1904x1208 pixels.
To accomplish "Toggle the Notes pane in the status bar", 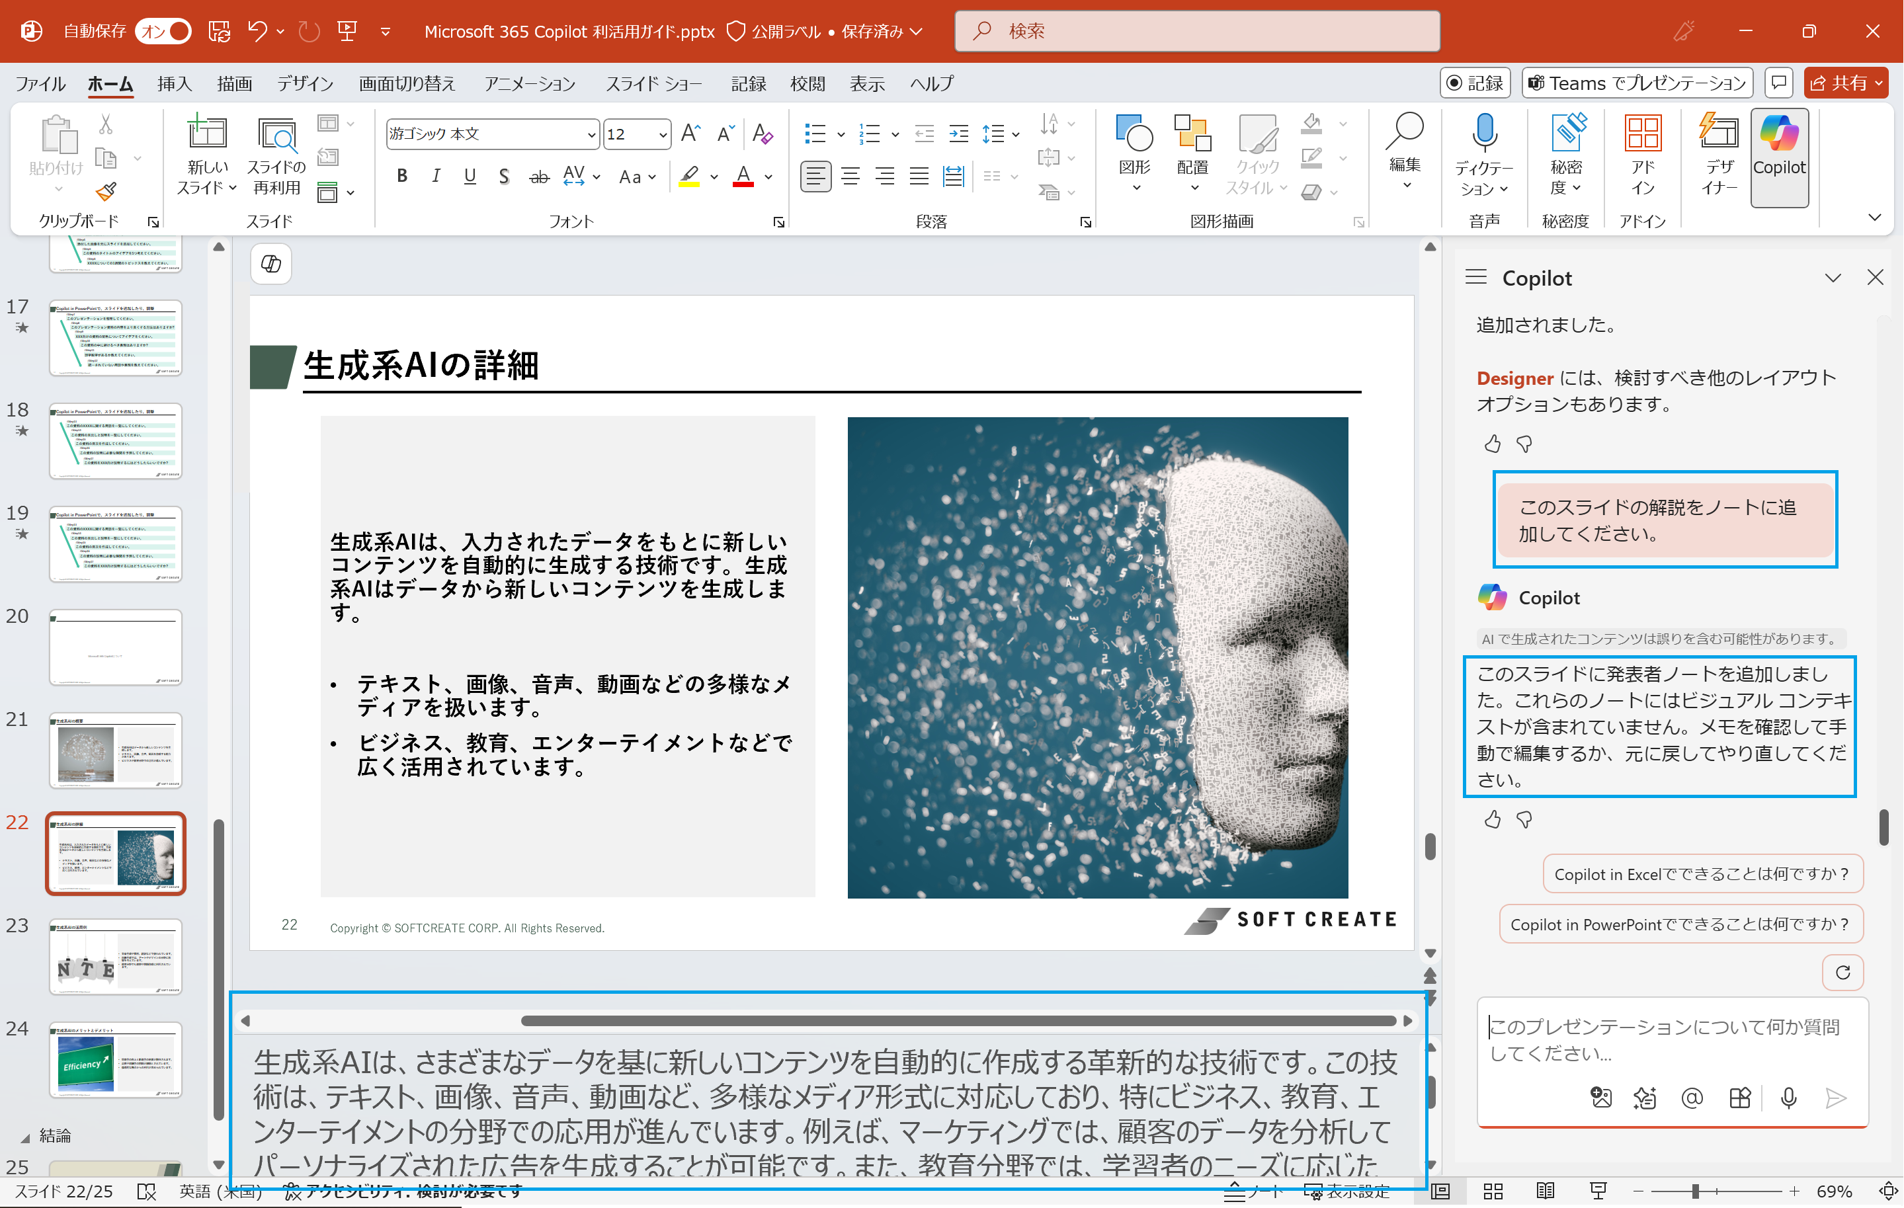I will pyautogui.click(x=1253, y=1191).
